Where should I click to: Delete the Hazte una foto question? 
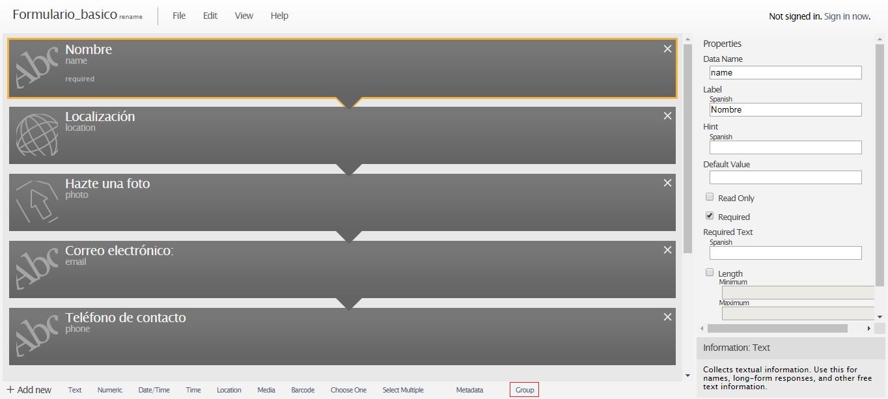tap(667, 183)
